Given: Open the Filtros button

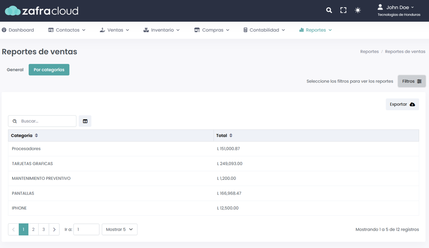Looking at the screenshot, I should click(x=412, y=81).
